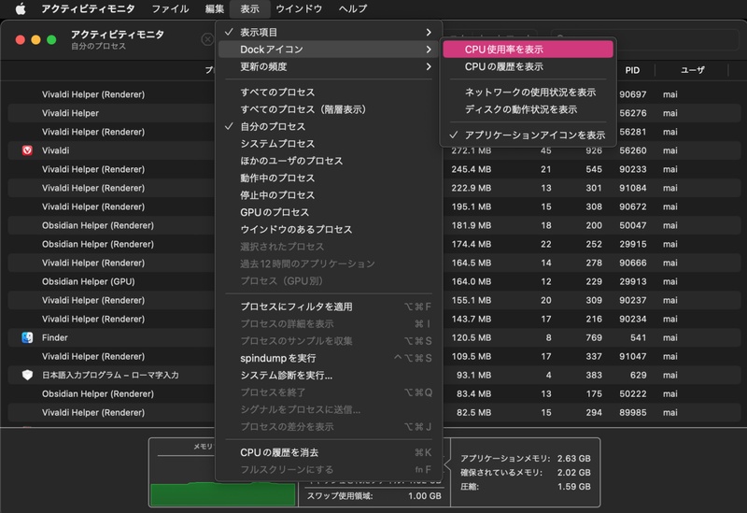Viewport: 747px width, 513px height.
Task: Select ウインドウのあるプロセス
Action: 329,229
